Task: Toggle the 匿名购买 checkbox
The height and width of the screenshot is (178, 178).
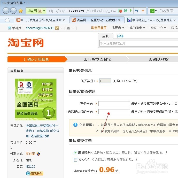Action: 75,152
